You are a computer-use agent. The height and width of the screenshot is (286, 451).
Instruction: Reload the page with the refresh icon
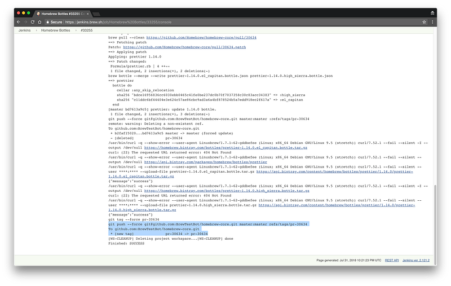pyautogui.click(x=33, y=22)
